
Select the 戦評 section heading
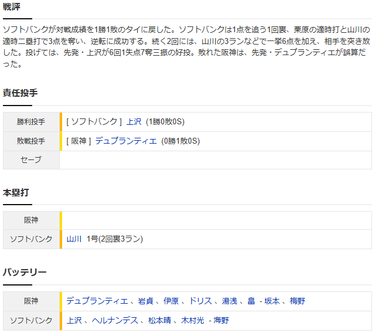point(12,6)
